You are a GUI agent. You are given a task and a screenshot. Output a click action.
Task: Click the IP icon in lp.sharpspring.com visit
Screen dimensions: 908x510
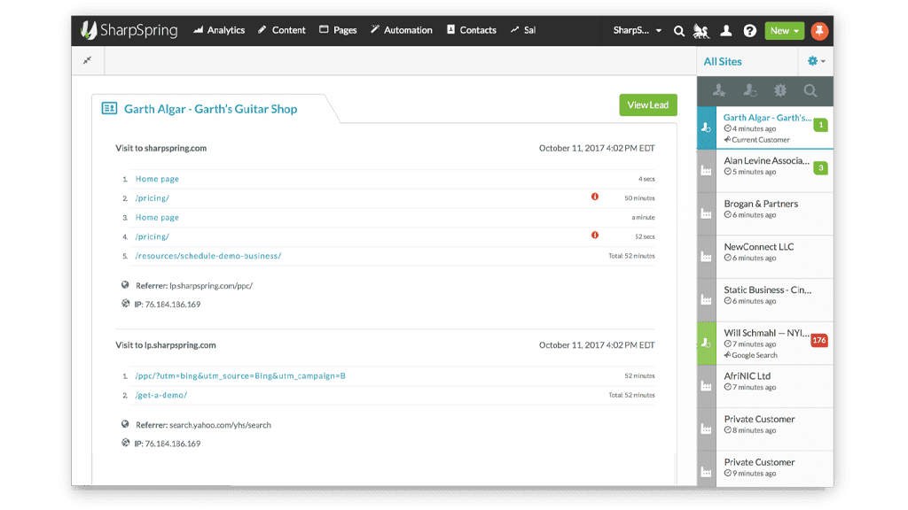point(125,443)
